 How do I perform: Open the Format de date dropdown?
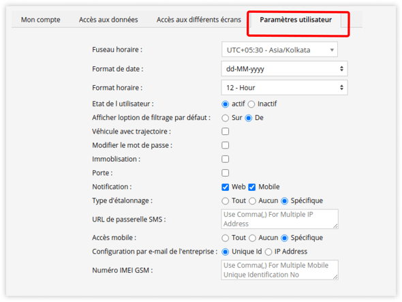pos(284,68)
